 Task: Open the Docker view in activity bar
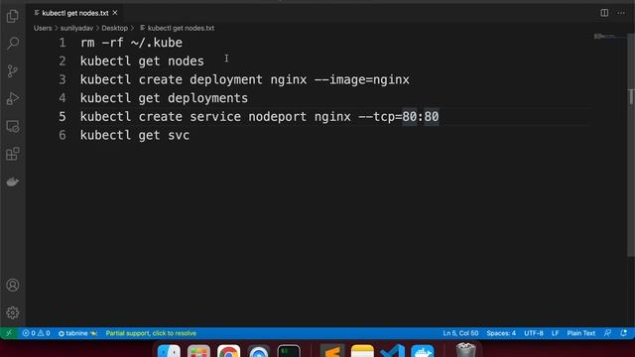click(x=13, y=181)
